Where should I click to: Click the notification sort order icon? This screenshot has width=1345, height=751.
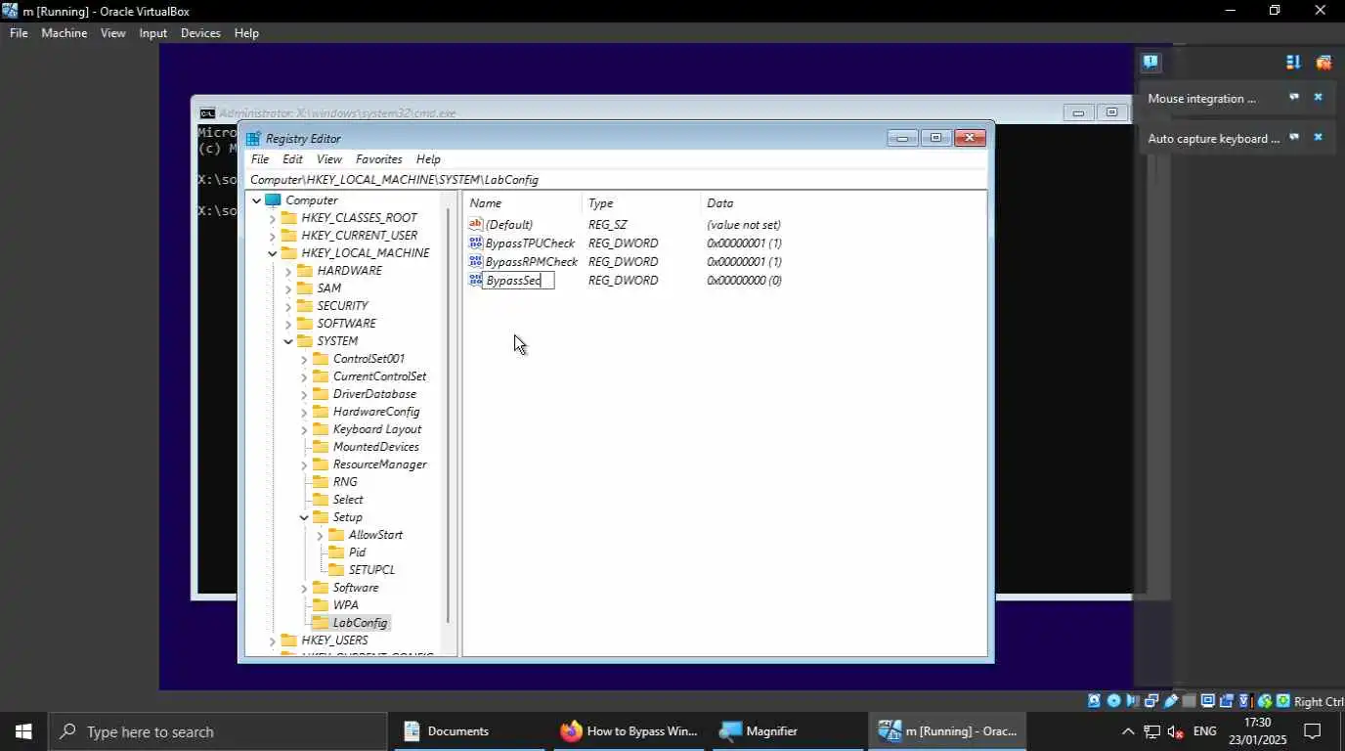pos(1293,62)
